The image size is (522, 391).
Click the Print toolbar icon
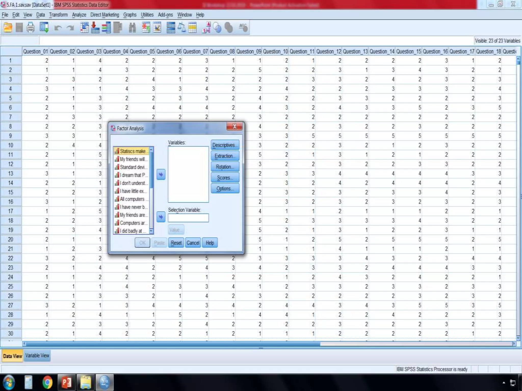pyautogui.click(x=31, y=27)
